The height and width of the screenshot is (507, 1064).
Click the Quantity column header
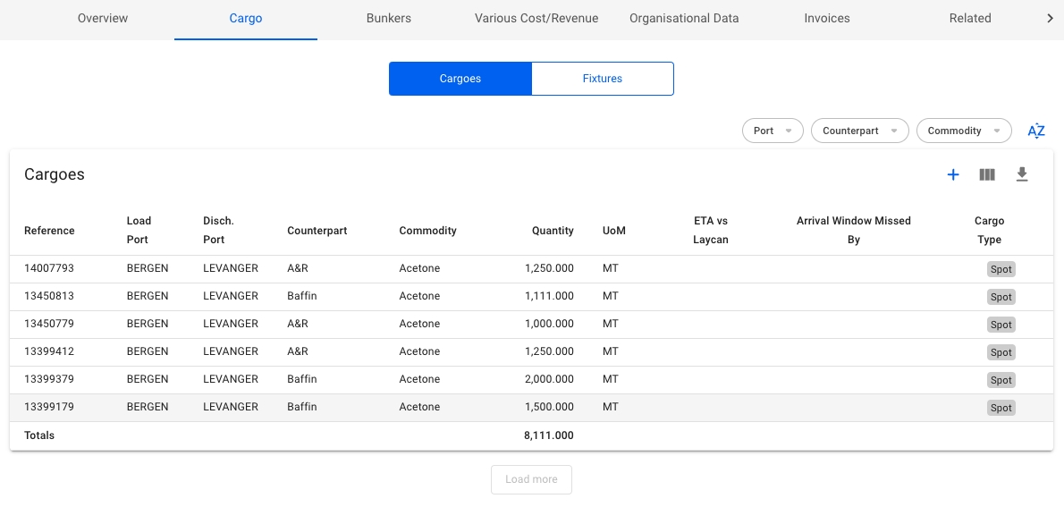click(553, 231)
